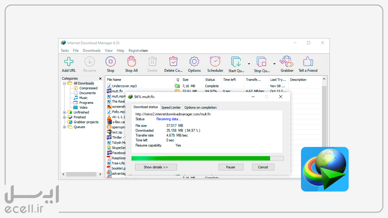This screenshot has width=388, height=218.
Task: Select Grabber projects in tree
Action: click(86, 122)
